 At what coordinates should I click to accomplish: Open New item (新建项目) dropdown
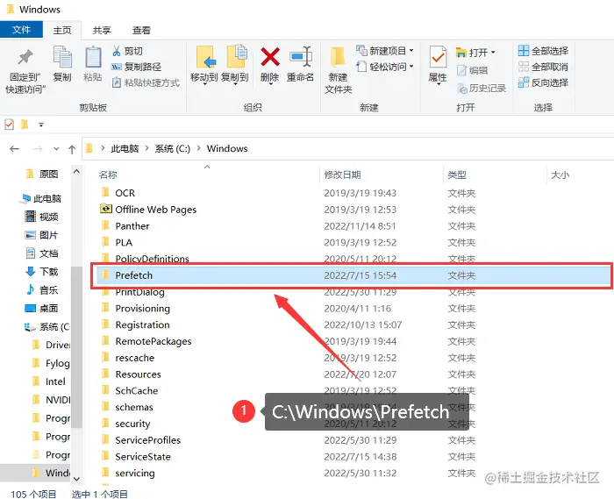pos(385,51)
